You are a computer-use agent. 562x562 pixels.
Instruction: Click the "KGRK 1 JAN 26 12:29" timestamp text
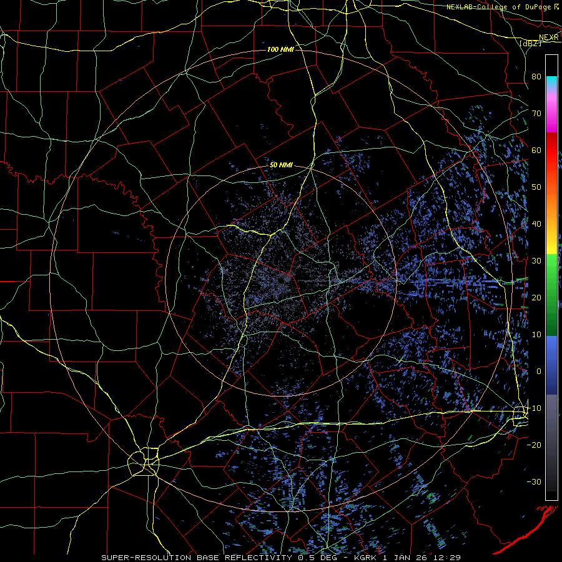pyautogui.click(x=407, y=558)
